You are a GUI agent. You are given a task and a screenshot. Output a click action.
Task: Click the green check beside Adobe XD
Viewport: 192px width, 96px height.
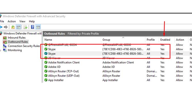46,67
